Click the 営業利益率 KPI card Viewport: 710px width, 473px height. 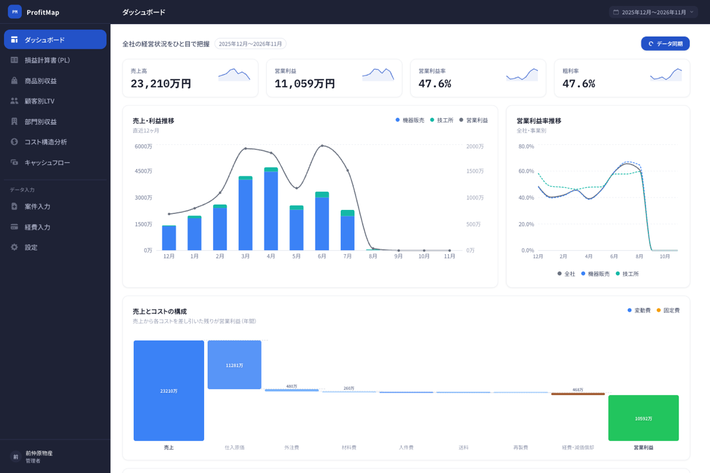[478, 78]
